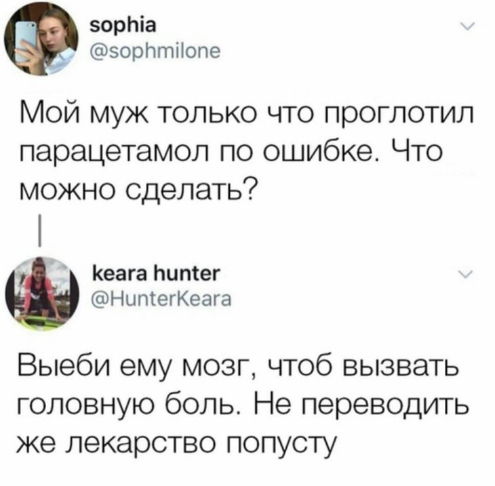Open the @HunterKeara handle link
495x486 pixels.
(x=161, y=299)
